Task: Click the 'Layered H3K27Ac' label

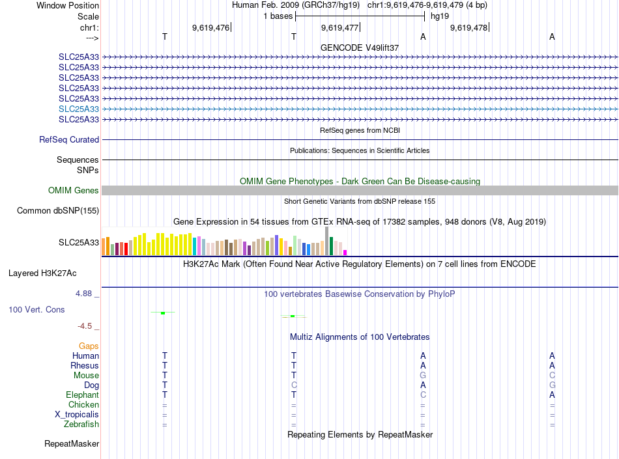Action: 42,273
